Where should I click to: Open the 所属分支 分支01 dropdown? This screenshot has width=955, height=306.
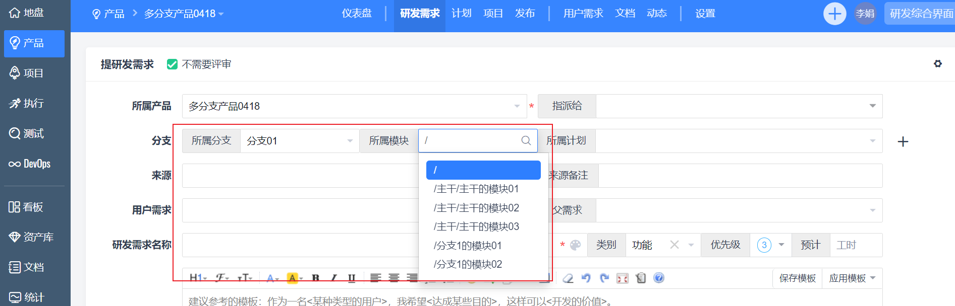point(300,141)
